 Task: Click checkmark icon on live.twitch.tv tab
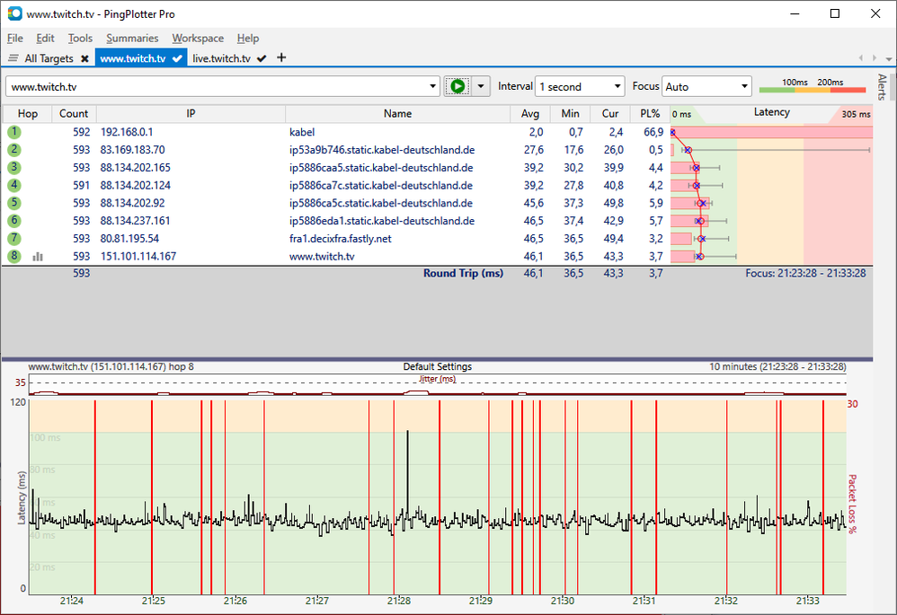point(262,58)
